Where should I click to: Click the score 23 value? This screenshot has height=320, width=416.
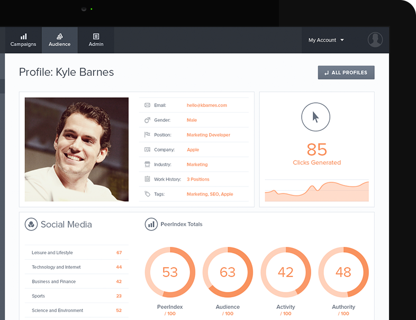(x=119, y=296)
